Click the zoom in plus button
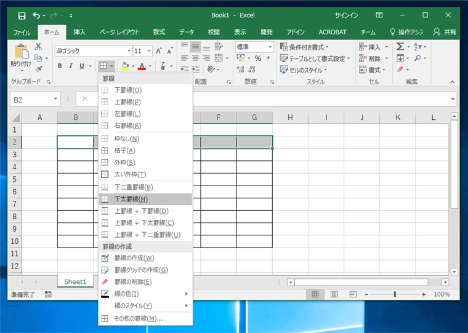The width and height of the screenshot is (468, 333). [424, 294]
